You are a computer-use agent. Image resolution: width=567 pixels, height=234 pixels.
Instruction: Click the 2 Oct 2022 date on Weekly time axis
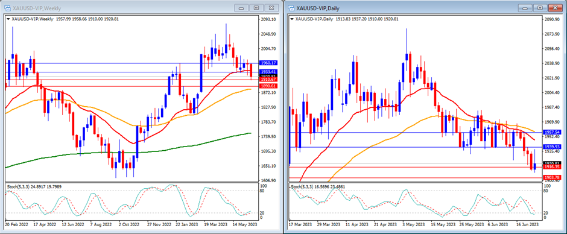128,224
